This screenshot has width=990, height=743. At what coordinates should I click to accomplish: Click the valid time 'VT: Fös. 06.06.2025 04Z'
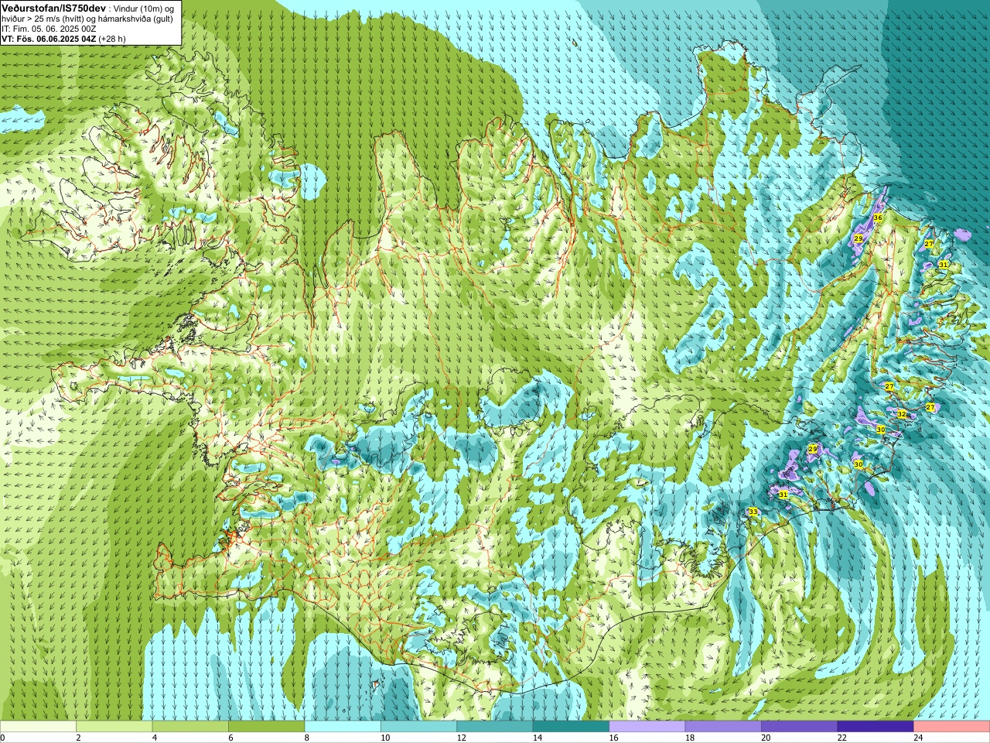click(x=49, y=39)
